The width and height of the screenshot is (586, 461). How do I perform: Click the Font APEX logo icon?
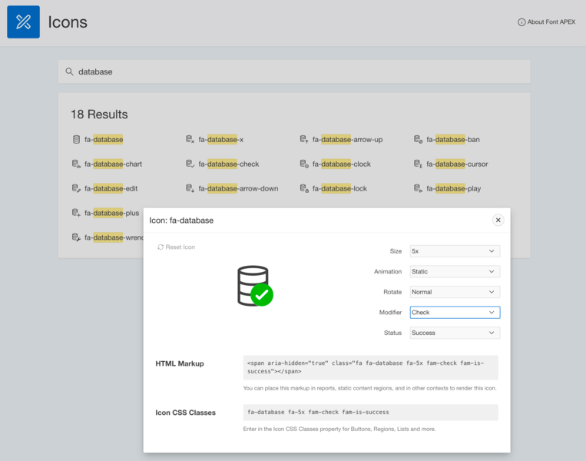23,22
